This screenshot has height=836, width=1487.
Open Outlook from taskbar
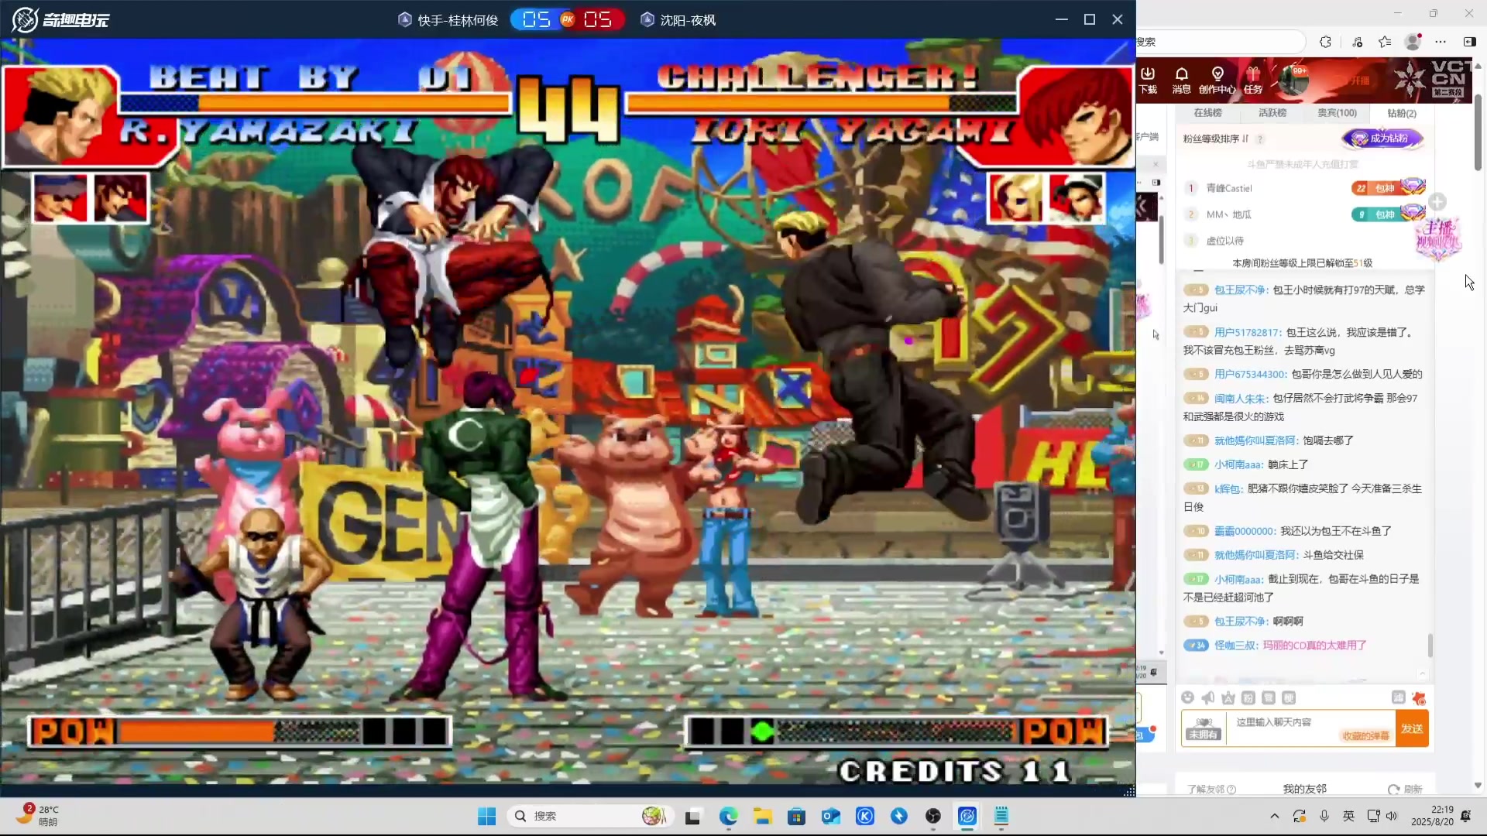[831, 816]
